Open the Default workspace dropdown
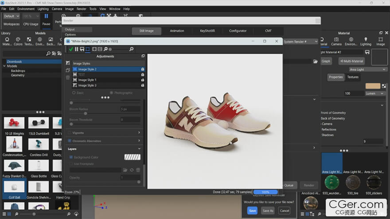The width and height of the screenshot is (390, 219). [12, 16]
